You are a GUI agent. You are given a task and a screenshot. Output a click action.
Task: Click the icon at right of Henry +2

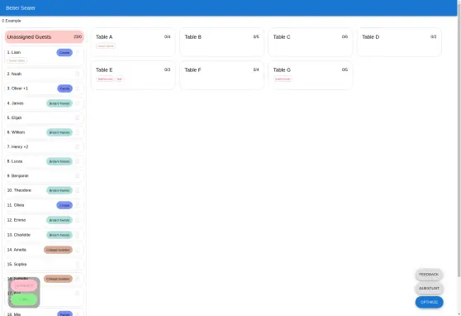tap(78, 146)
